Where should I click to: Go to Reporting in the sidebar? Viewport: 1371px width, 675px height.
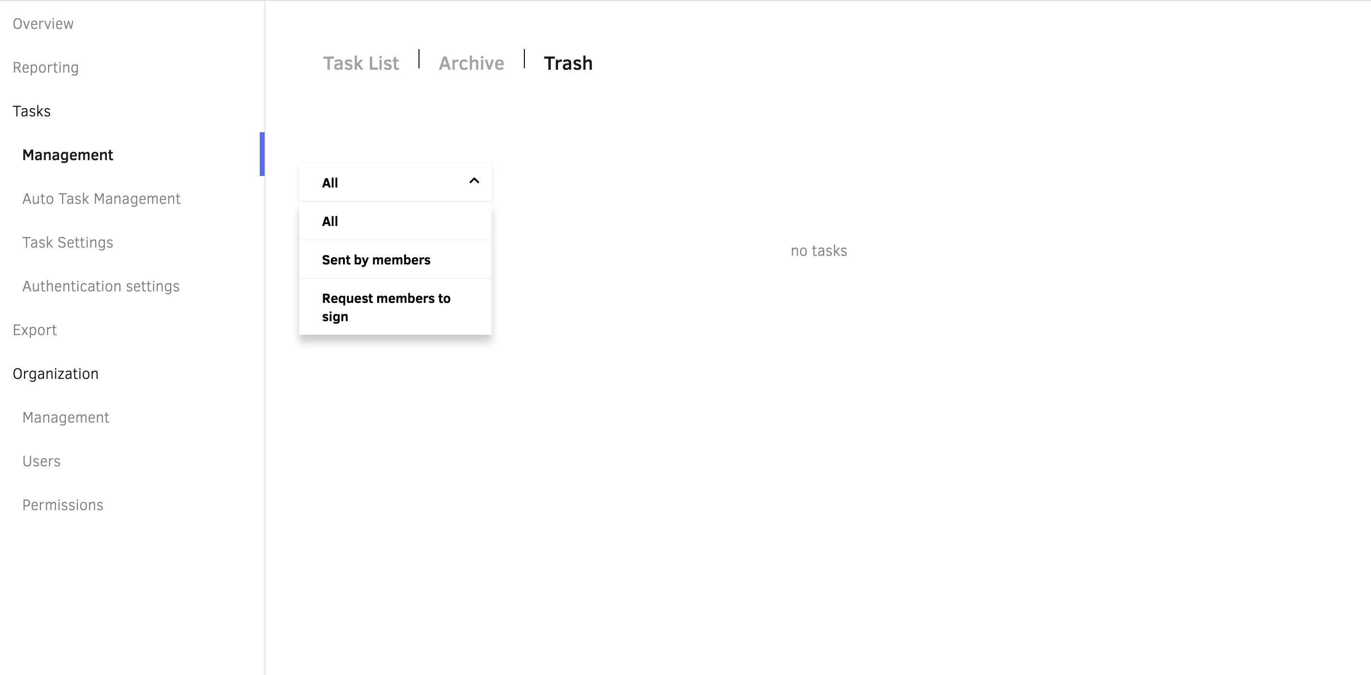coord(46,68)
